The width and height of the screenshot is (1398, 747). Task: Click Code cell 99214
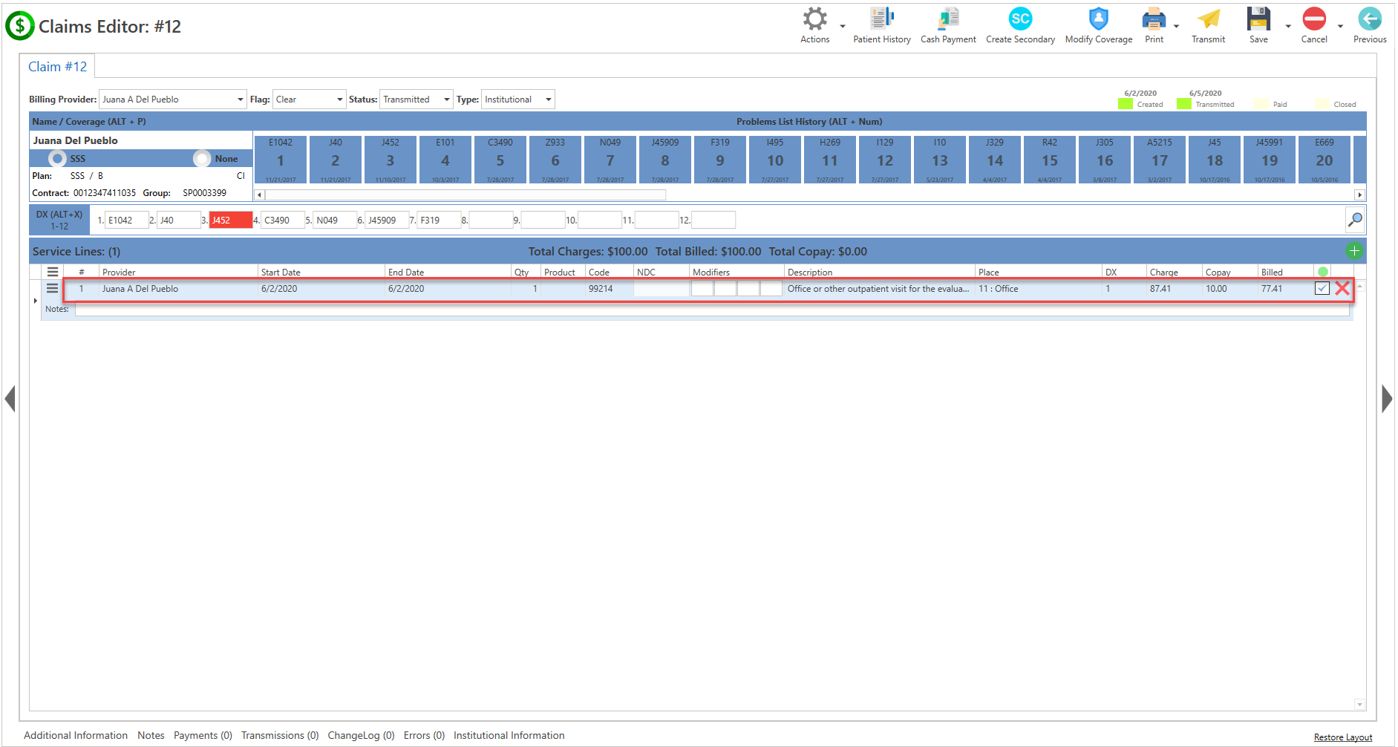(609, 289)
